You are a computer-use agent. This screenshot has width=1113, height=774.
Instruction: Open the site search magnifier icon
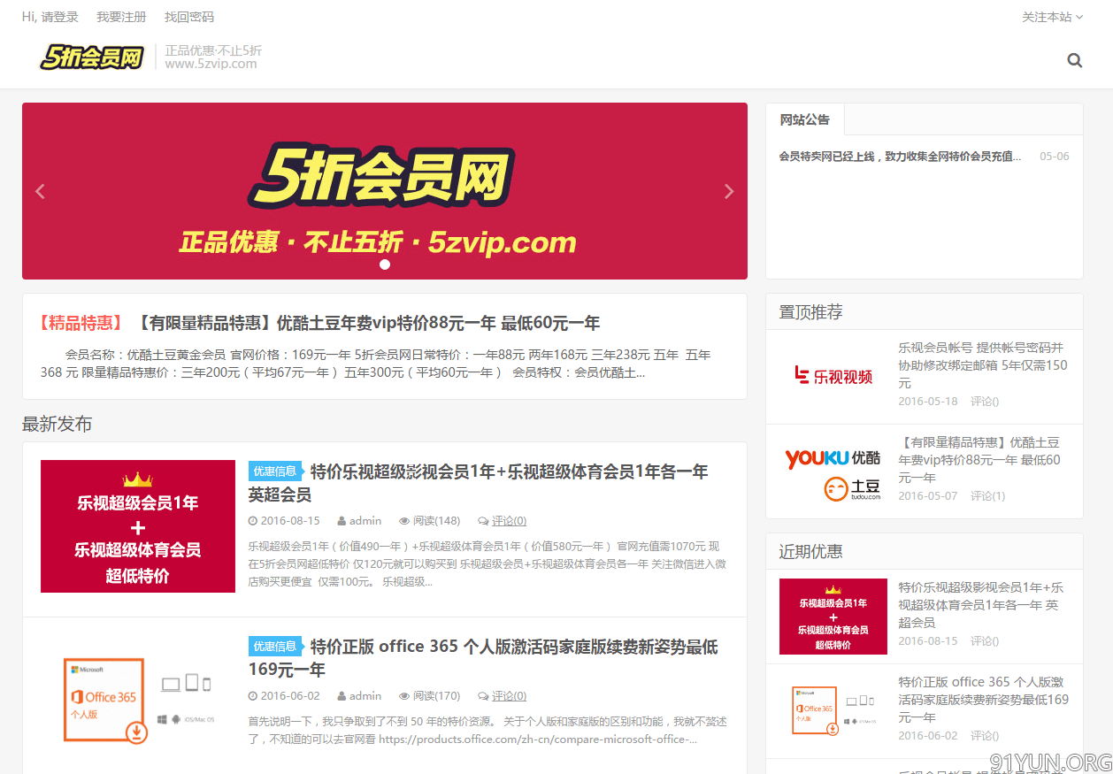(1075, 60)
